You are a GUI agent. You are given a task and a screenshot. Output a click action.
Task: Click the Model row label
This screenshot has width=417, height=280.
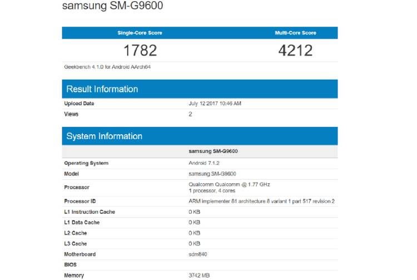pos(72,173)
